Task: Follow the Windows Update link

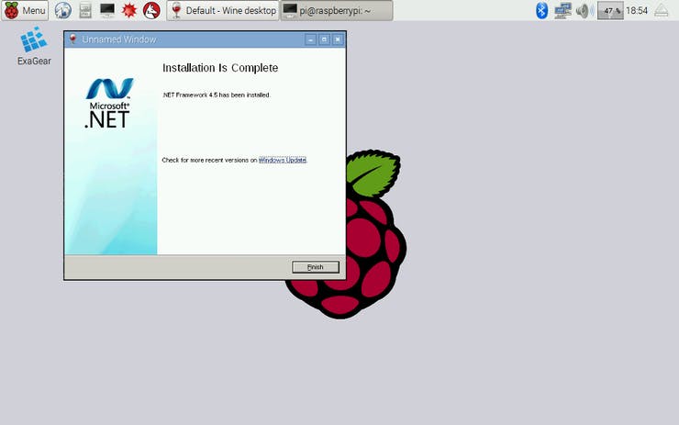Action: click(x=282, y=160)
